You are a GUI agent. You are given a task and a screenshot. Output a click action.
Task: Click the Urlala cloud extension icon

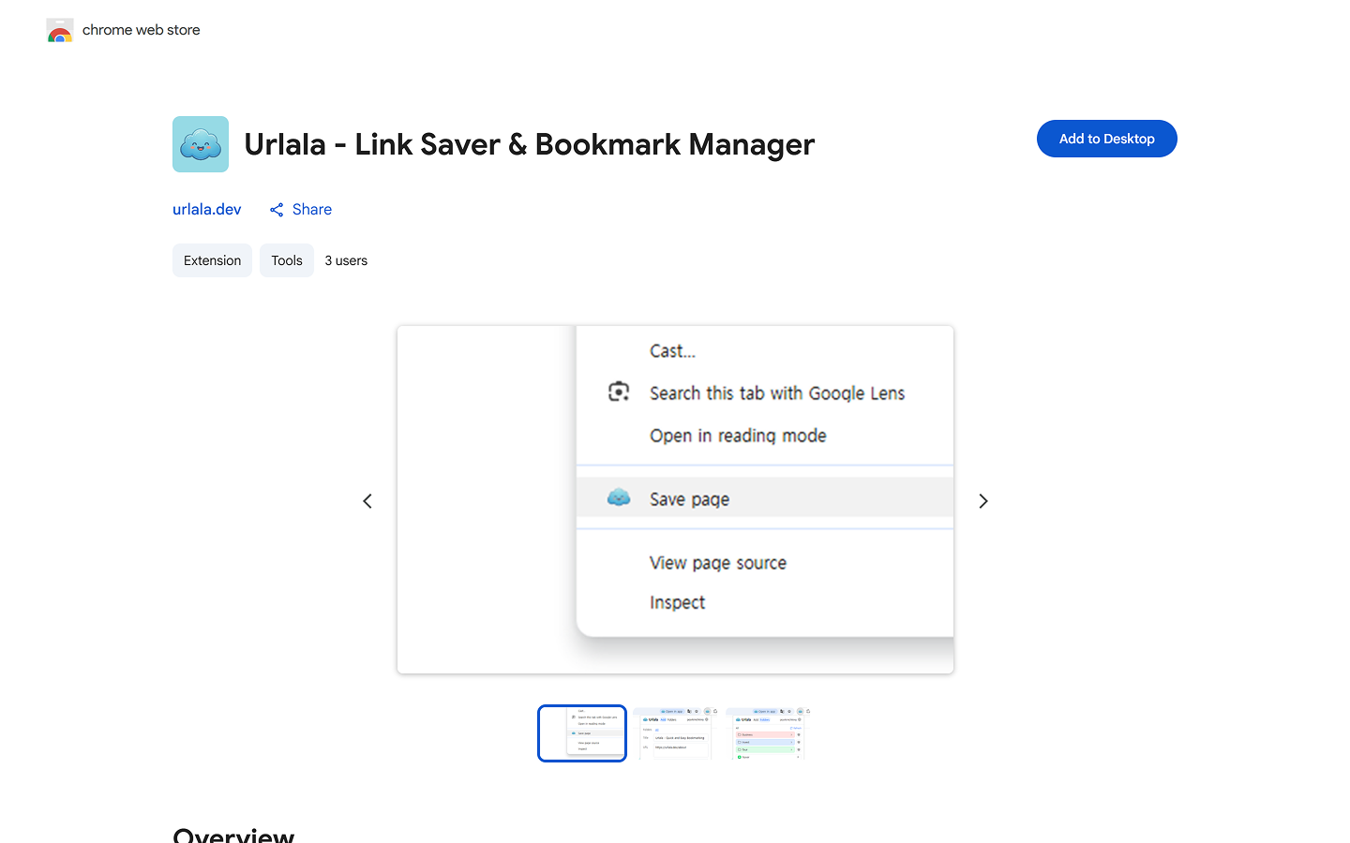point(201,144)
